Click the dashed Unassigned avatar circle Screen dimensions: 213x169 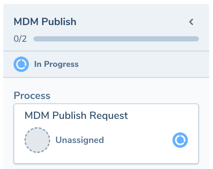coord(37,140)
